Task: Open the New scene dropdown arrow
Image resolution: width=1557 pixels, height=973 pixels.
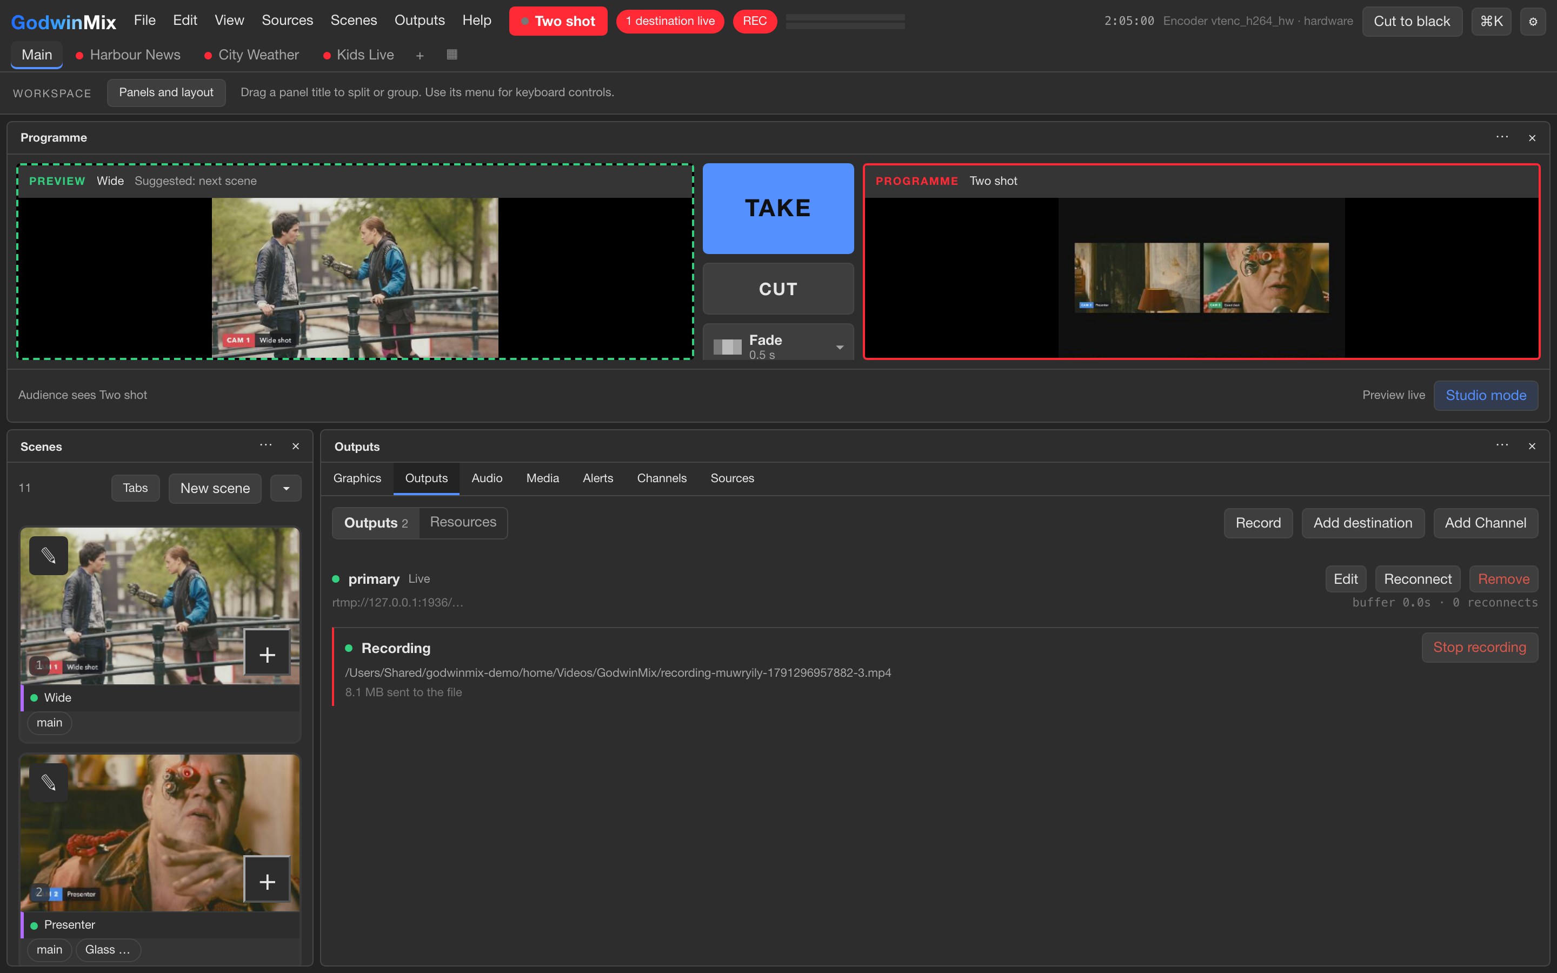Action: 287,489
